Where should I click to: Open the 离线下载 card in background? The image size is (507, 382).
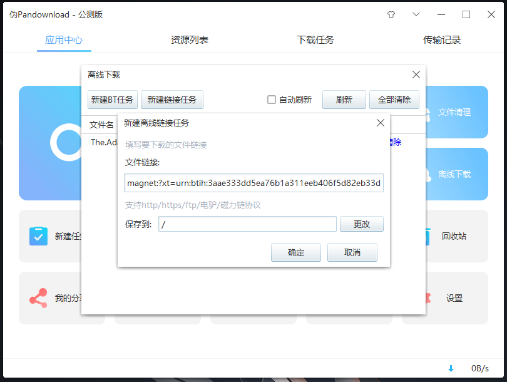click(456, 174)
